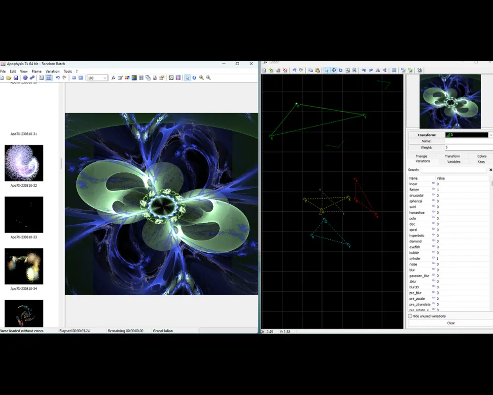Open the View menu

point(24,72)
